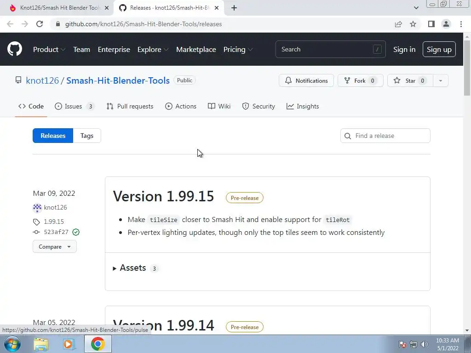Viewport: 471px width, 353px height.
Task: Go to GitHub Marketplace
Action: 196,50
